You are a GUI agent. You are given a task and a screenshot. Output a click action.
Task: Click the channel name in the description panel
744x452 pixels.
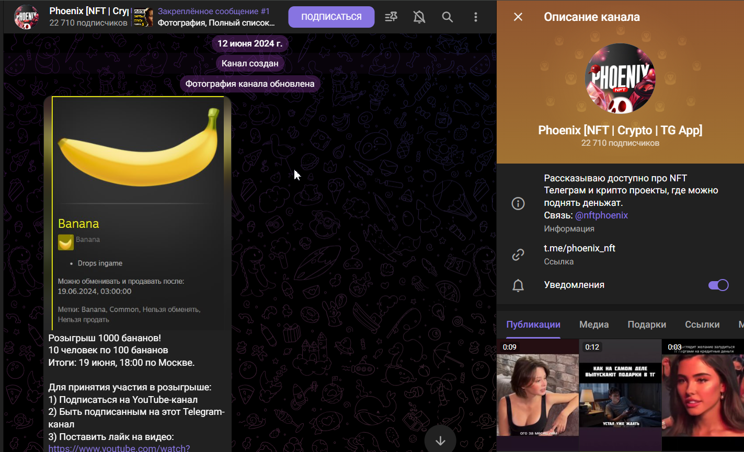tap(620, 130)
